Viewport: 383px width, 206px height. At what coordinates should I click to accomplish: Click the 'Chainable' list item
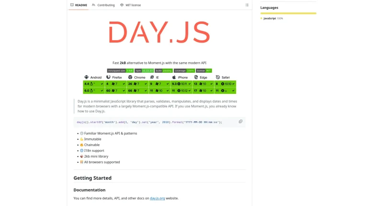coord(92,145)
